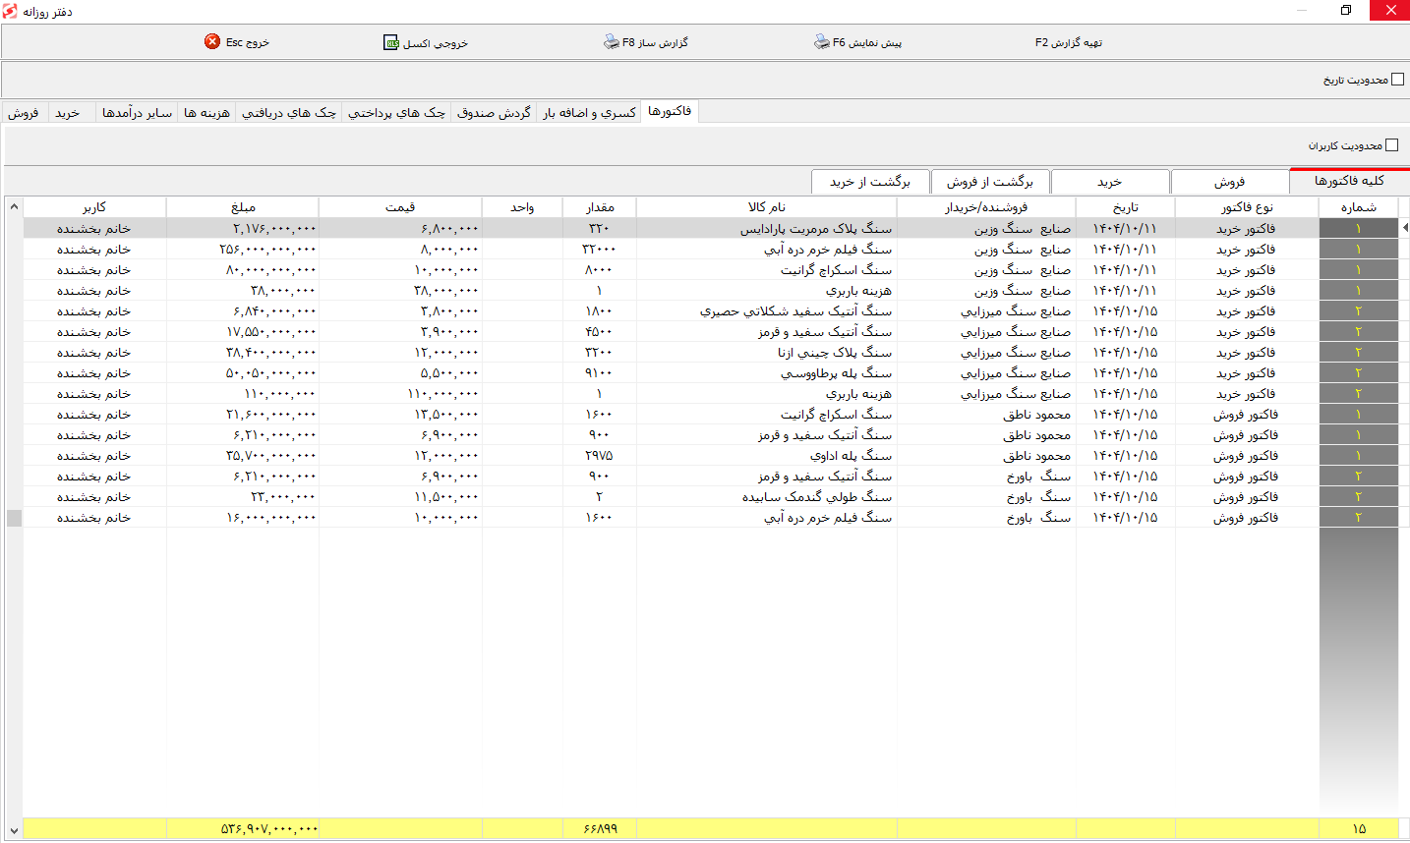Click the نوع فاکتور column header
Screen dimensions: 1410x843
(x=1247, y=207)
